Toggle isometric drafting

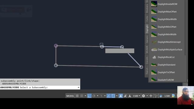[101, 96]
